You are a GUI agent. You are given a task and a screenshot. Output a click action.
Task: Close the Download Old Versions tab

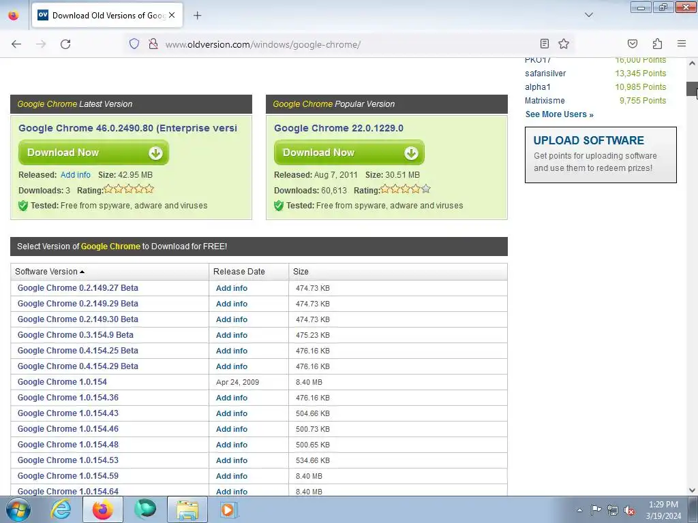(172, 15)
